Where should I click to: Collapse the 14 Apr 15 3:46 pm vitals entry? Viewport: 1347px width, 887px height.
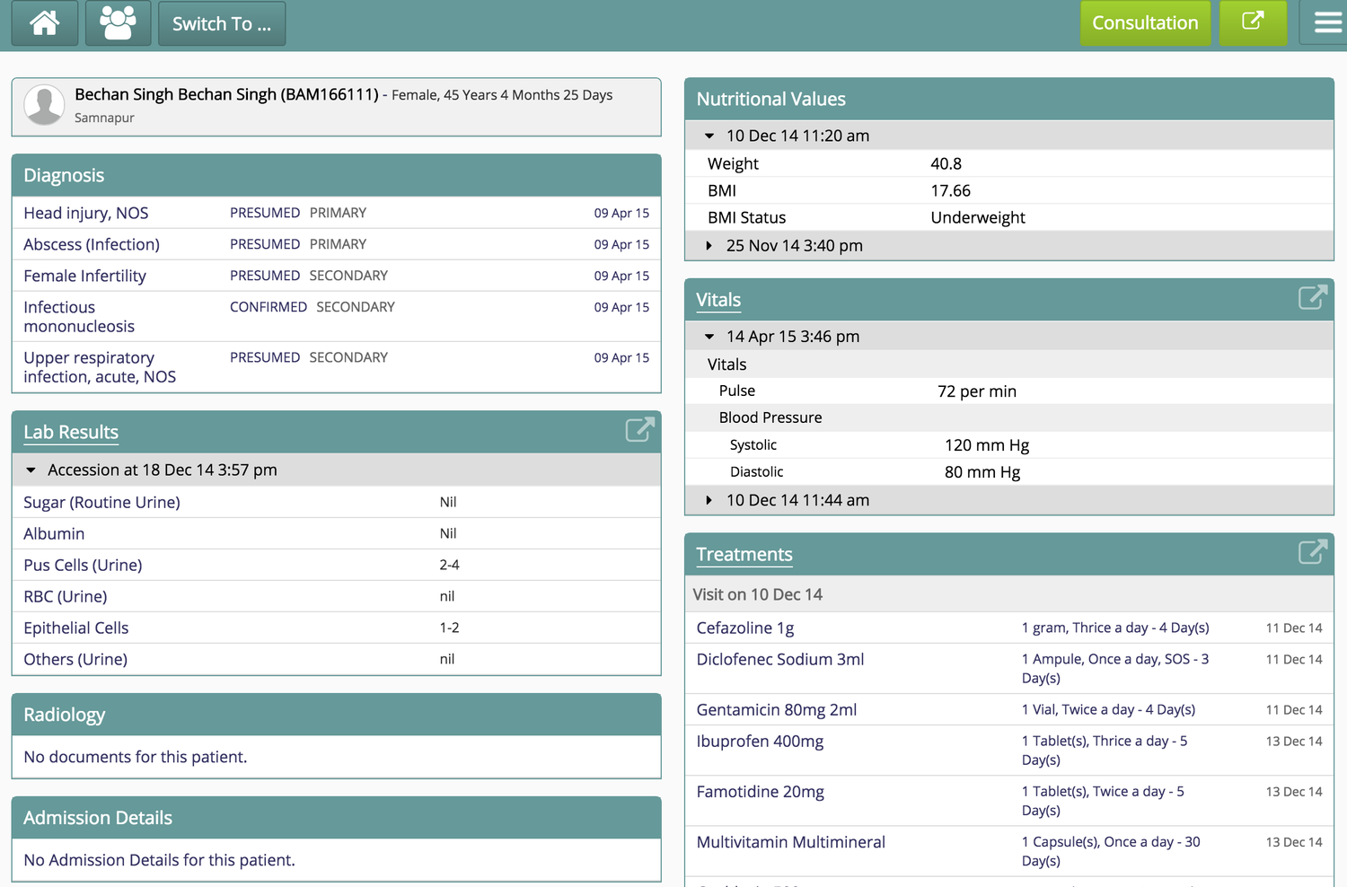point(1008,336)
